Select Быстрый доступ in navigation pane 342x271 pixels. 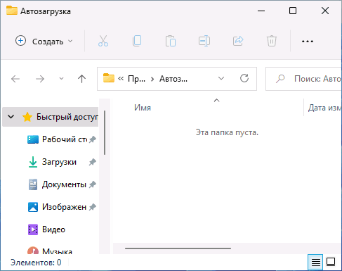point(51,117)
